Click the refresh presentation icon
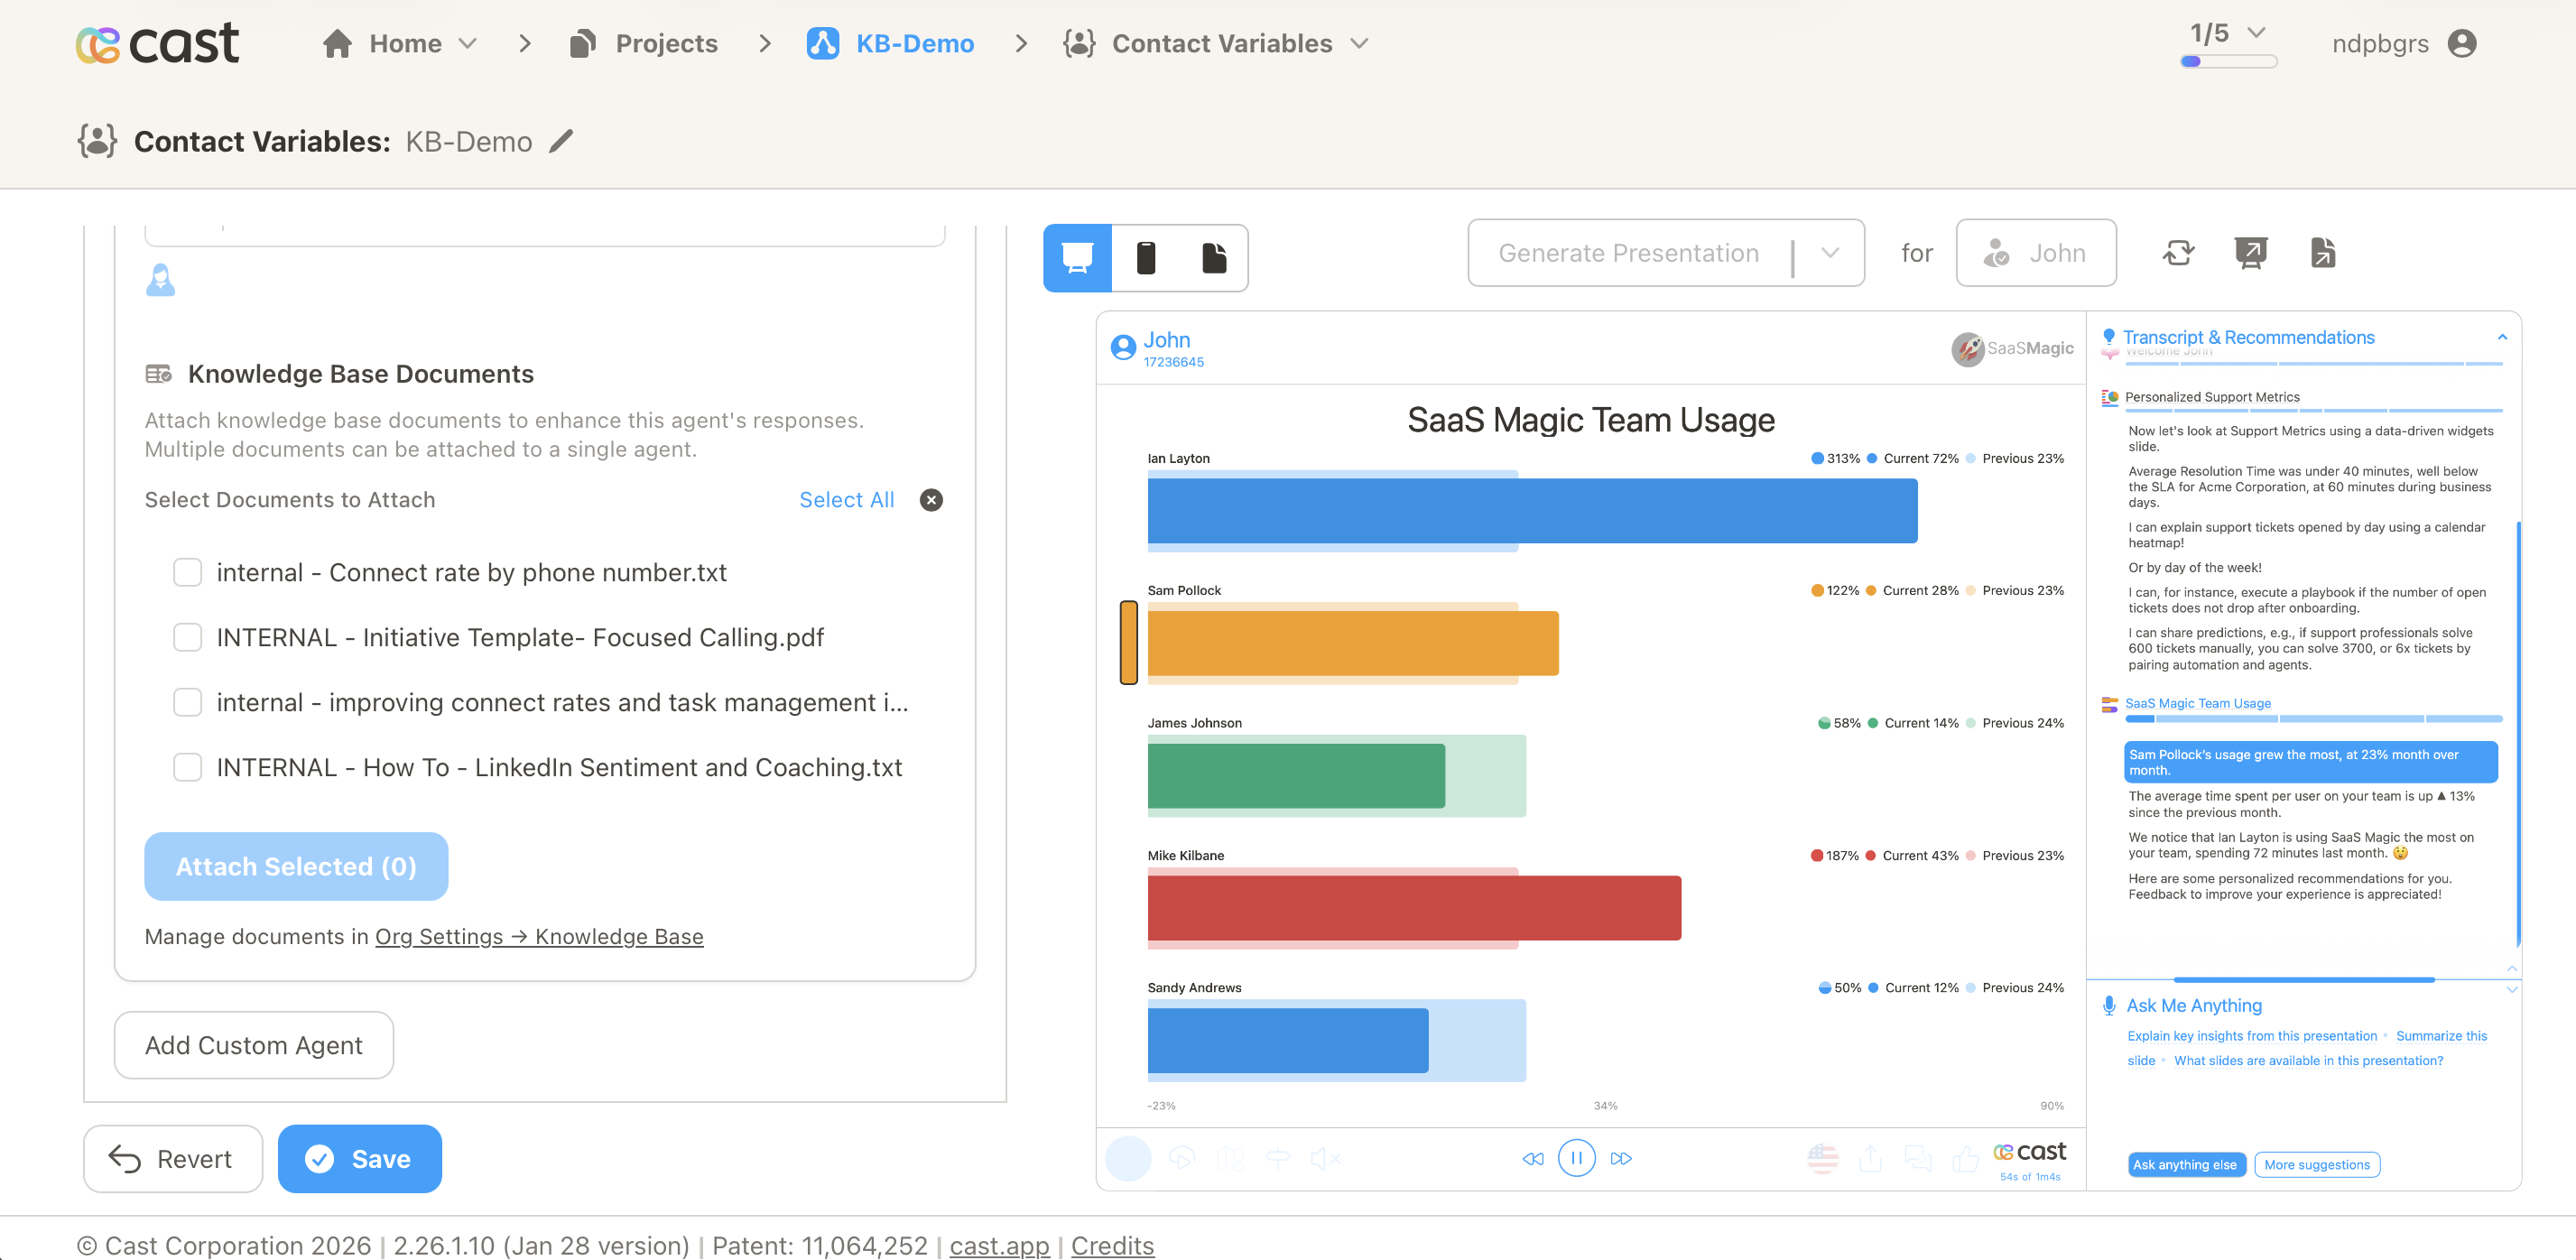 point(2178,253)
